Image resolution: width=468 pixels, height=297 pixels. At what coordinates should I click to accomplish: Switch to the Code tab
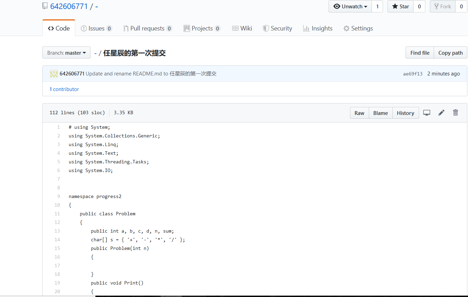59,28
